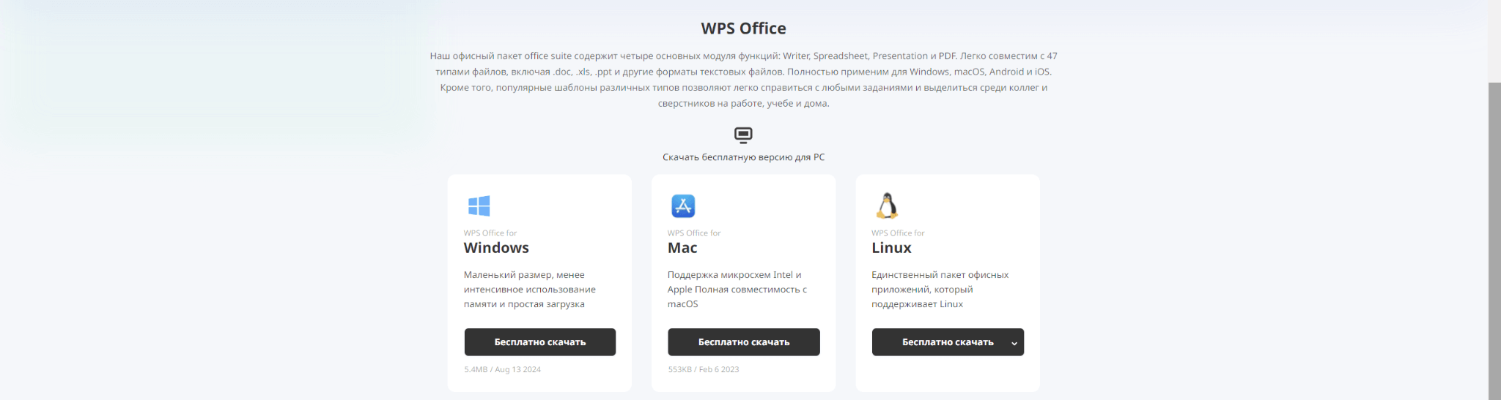Click the Linux heading text

click(x=891, y=248)
